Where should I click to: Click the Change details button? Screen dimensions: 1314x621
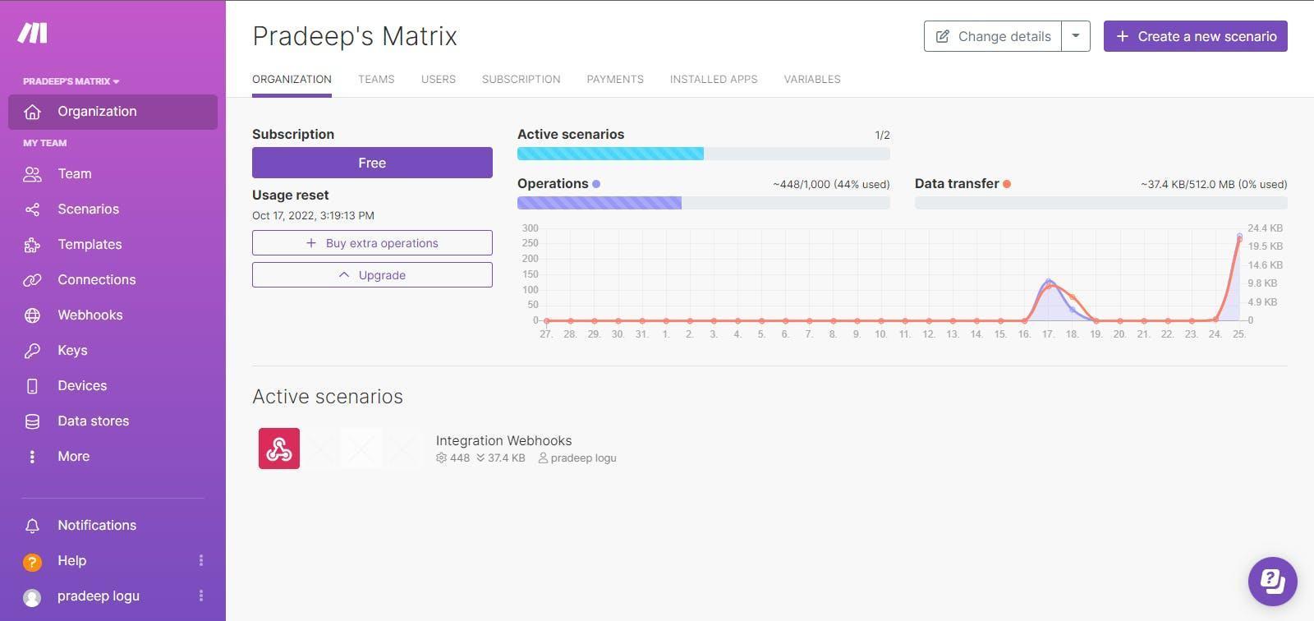pos(993,36)
